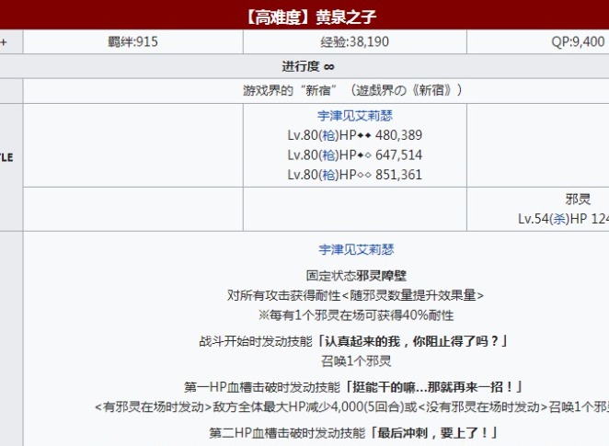
Task: Click the skill name 挺能干的嘛...那就再来一招!
Action: tap(433, 387)
